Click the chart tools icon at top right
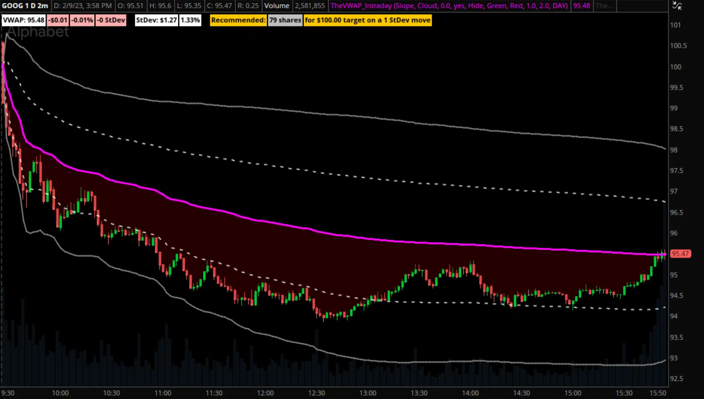This screenshot has width=704, height=399. point(677,6)
